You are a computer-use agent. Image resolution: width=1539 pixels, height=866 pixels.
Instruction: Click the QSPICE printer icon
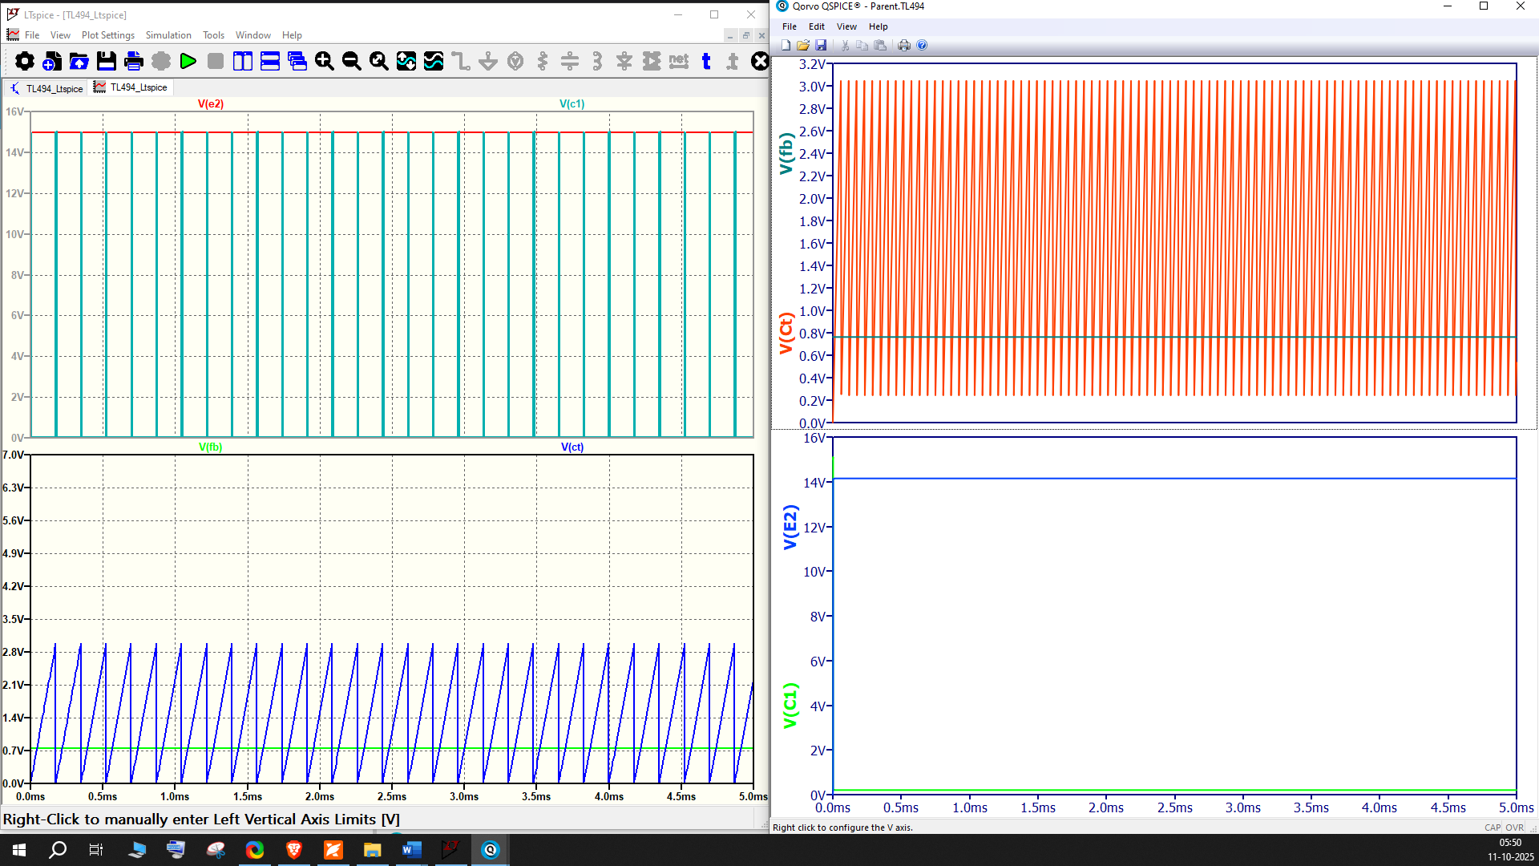[904, 46]
